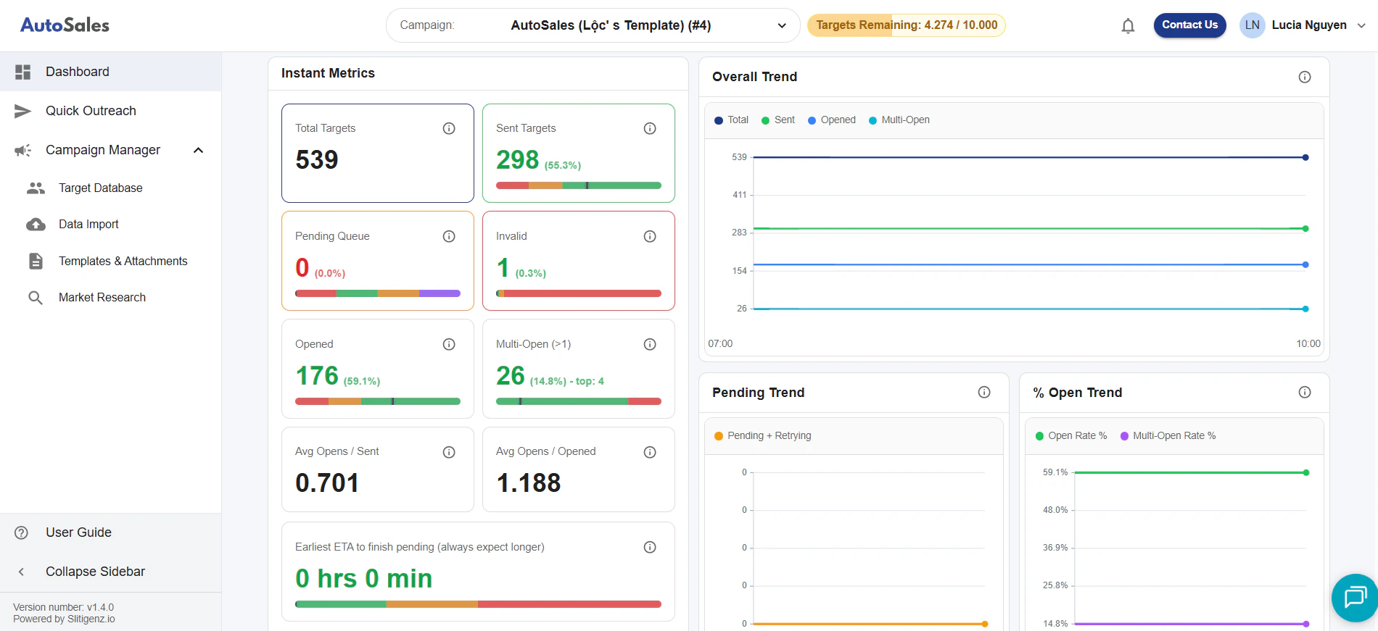
Task: Click the User Guide question mark icon
Action: click(22, 532)
